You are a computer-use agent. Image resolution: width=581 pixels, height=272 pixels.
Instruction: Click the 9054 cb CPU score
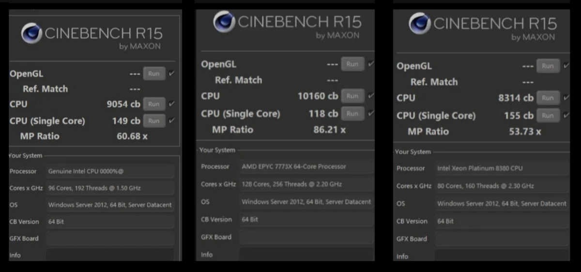click(x=123, y=104)
